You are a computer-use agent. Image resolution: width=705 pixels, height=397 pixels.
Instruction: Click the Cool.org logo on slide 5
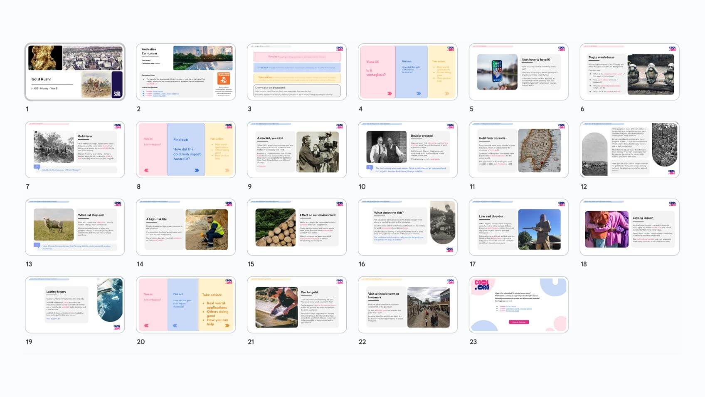click(x=562, y=49)
